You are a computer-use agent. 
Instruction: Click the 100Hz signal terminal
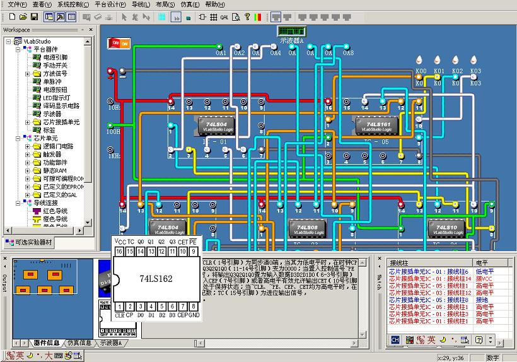pos(110,125)
